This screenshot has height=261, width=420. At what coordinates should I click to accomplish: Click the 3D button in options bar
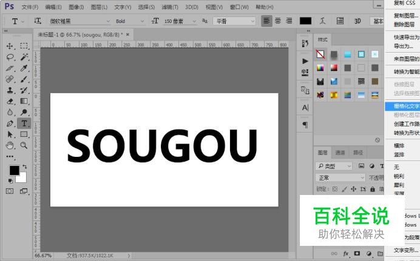click(x=357, y=21)
